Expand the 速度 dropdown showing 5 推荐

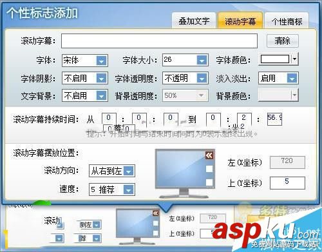pos(112,189)
